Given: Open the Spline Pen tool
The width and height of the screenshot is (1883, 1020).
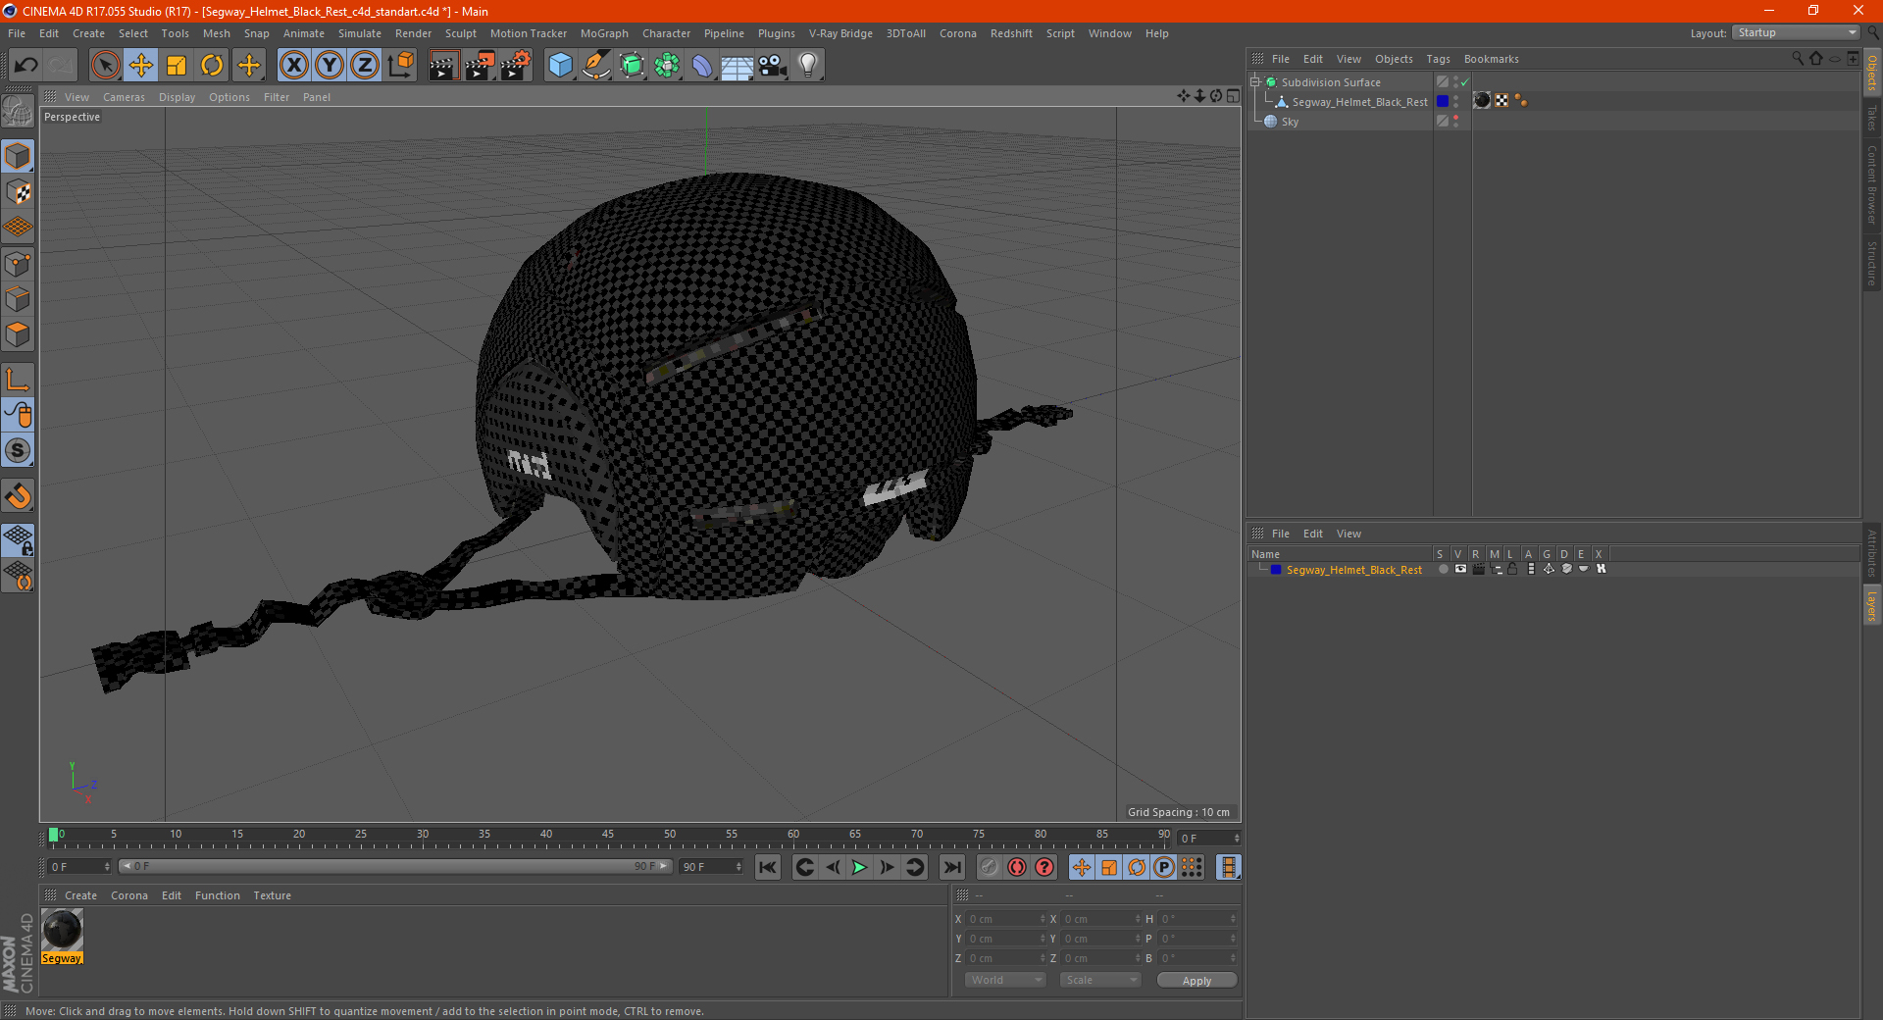Looking at the screenshot, I should pyautogui.click(x=596, y=66).
